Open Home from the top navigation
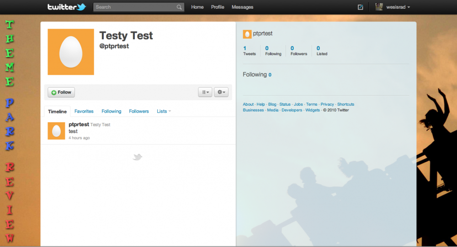 (197, 7)
